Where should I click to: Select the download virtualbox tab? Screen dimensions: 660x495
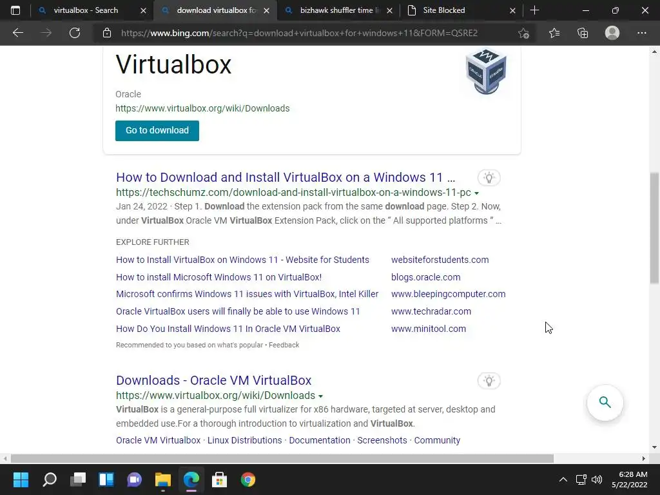(217, 10)
